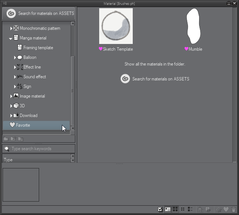
Task: Expand the Balloon folder
Action: coord(15,57)
